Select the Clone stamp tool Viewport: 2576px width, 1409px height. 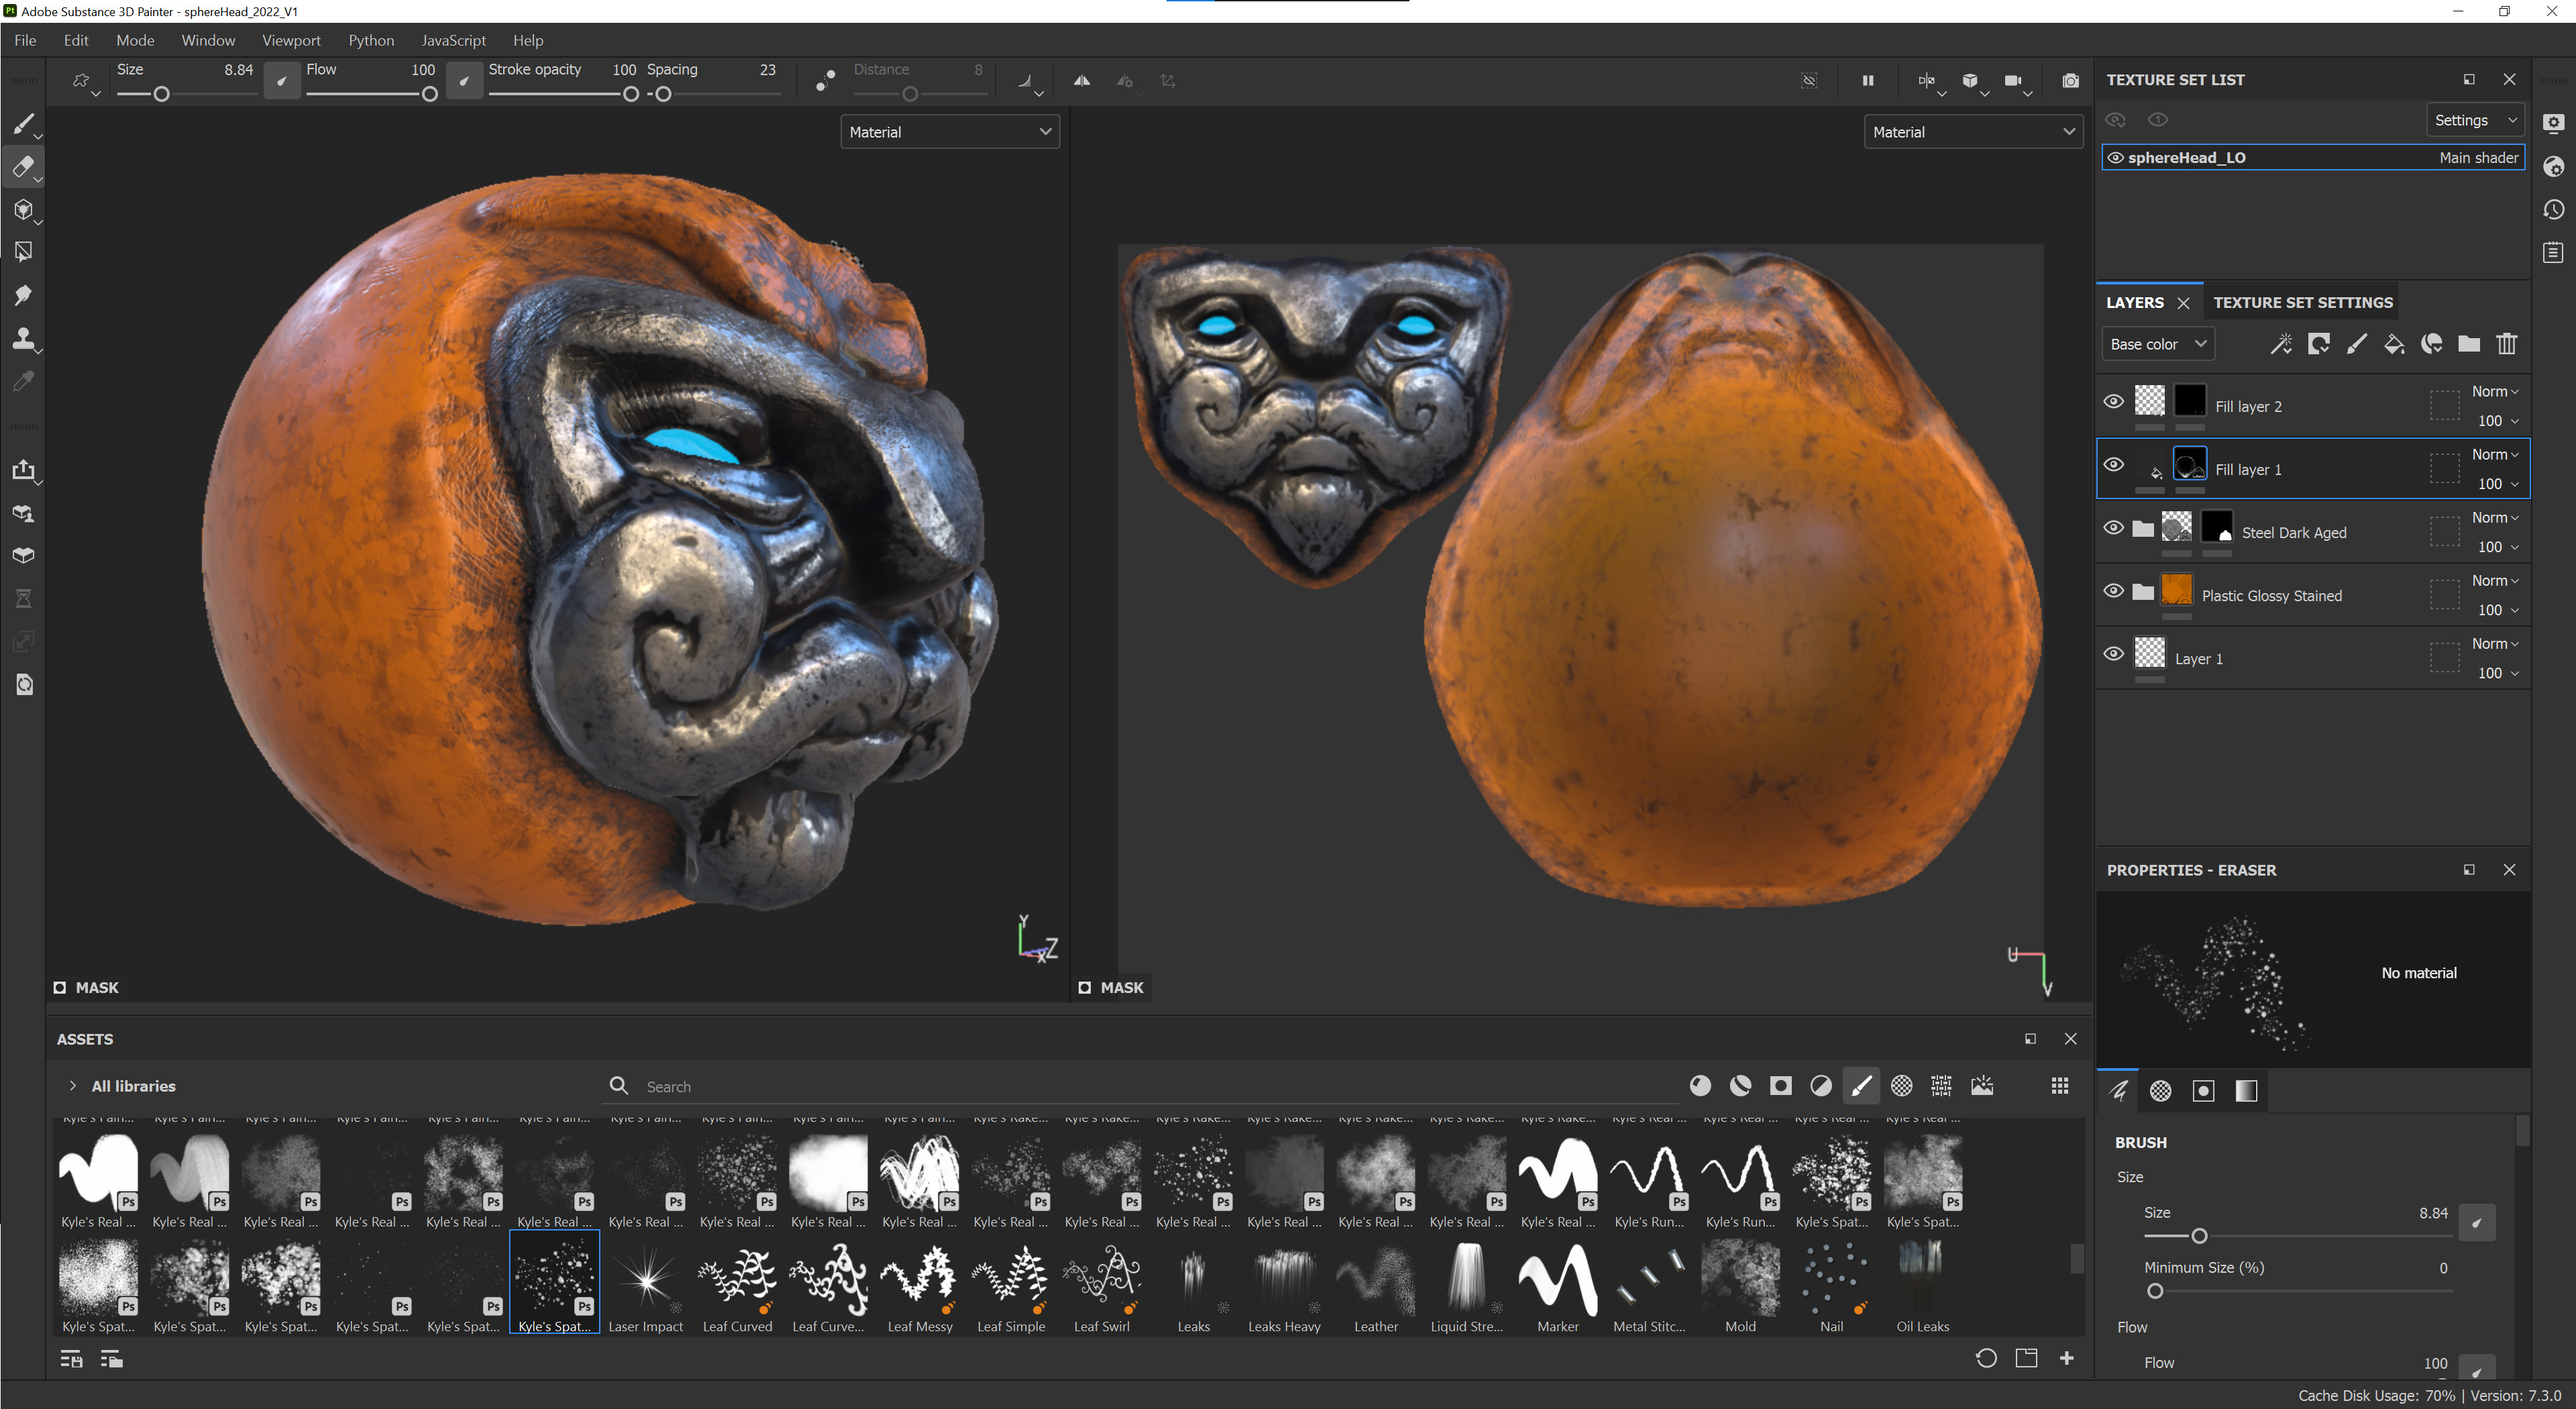pyautogui.click(x=22, y=338)
